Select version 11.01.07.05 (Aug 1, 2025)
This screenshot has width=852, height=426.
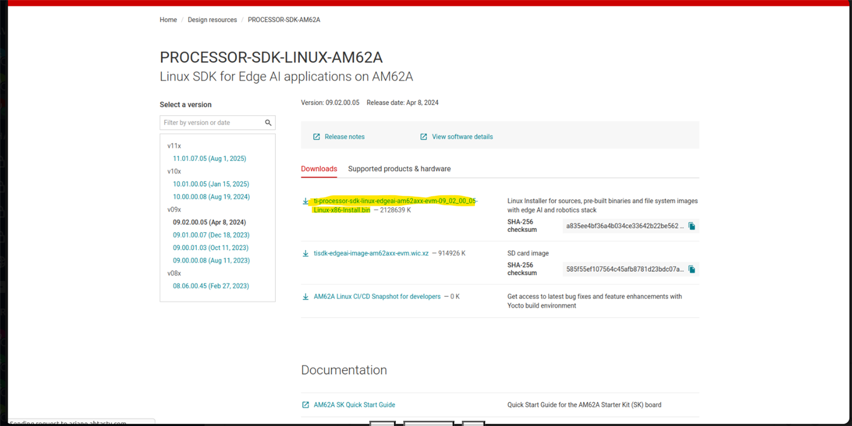(209, 159)
